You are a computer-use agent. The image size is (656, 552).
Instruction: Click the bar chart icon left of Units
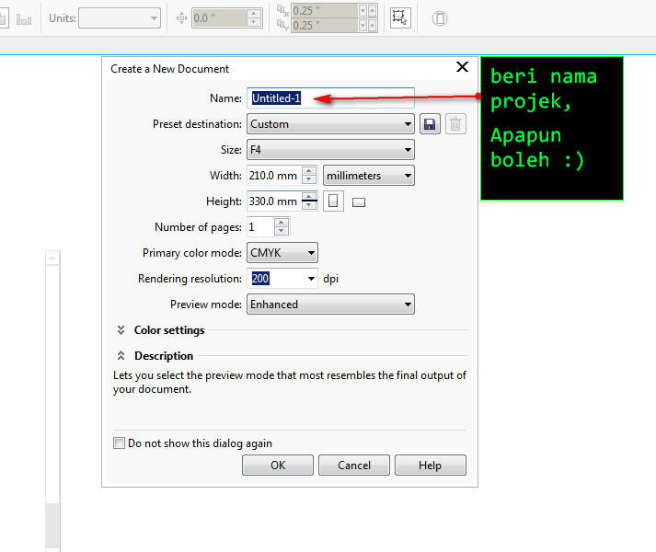tap(24, 19)
